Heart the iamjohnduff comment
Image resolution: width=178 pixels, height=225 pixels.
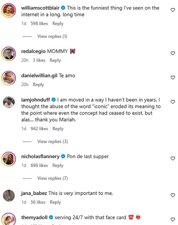pyautogui.click(x=173, y=102)
